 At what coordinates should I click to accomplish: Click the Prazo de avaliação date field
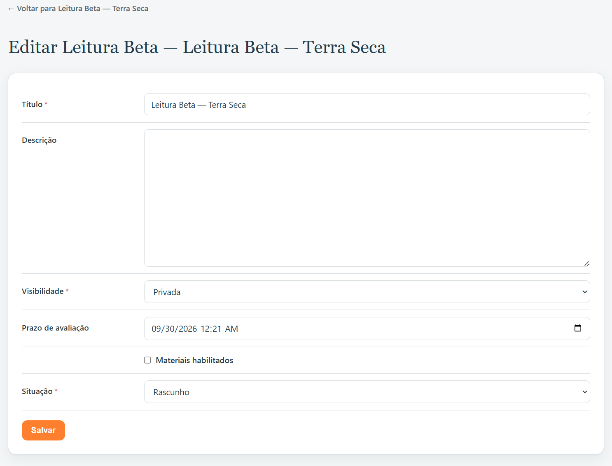(x=367, y=329)
